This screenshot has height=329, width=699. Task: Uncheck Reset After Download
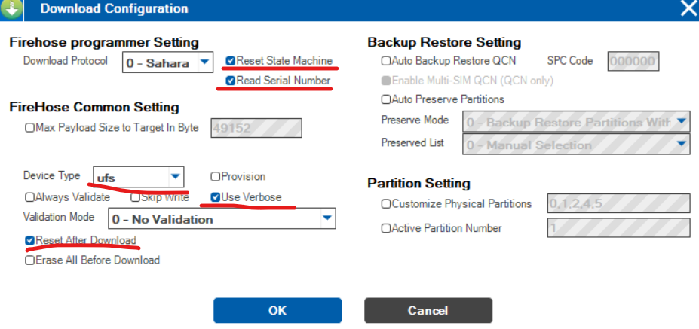(30, 240)
